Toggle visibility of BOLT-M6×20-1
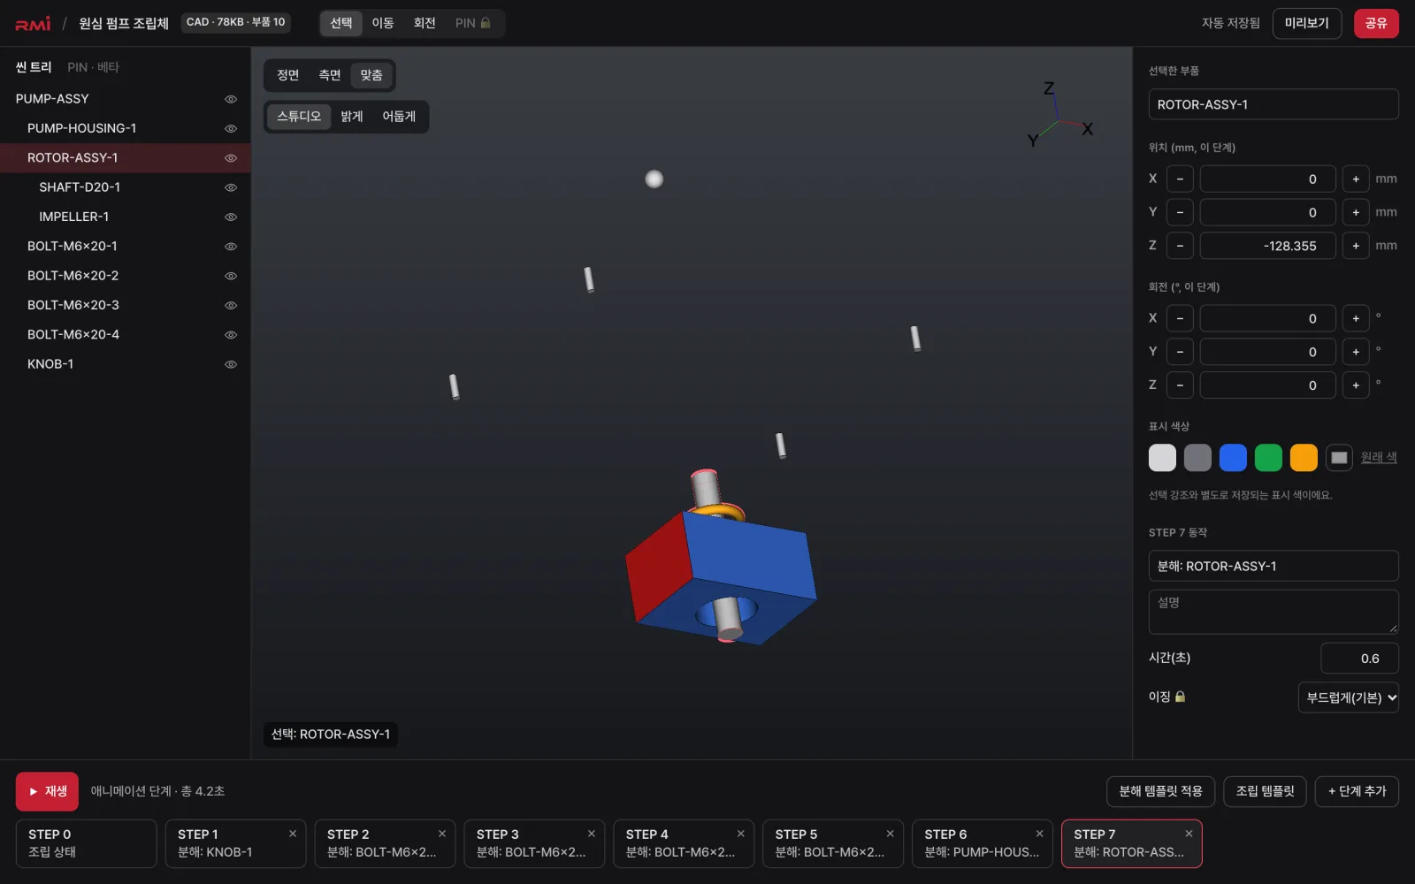This screenshot has width=1415, height=884. (x=231, y=247)
